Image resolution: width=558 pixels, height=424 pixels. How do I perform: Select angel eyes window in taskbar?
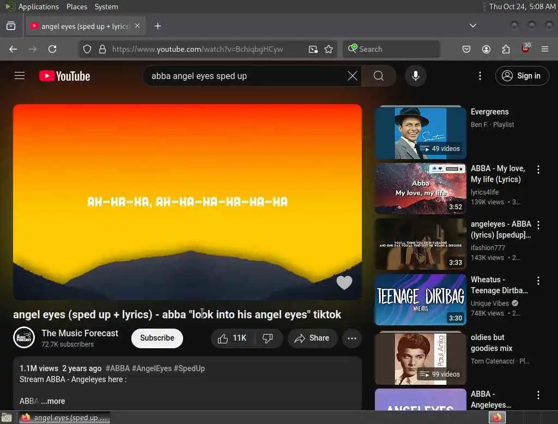coord(64,417)
